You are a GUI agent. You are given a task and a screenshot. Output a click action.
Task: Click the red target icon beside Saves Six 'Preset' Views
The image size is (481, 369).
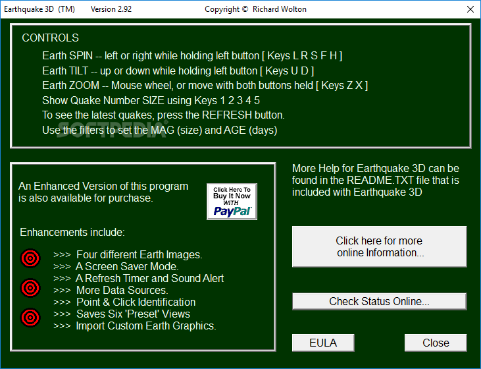pos(30,318)
